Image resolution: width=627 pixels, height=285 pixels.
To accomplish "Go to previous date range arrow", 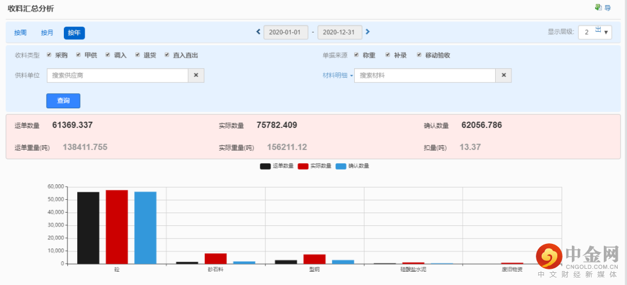I will 258,32.
